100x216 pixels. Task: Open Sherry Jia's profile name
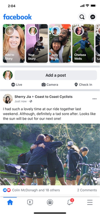click(x=23, y=97)
